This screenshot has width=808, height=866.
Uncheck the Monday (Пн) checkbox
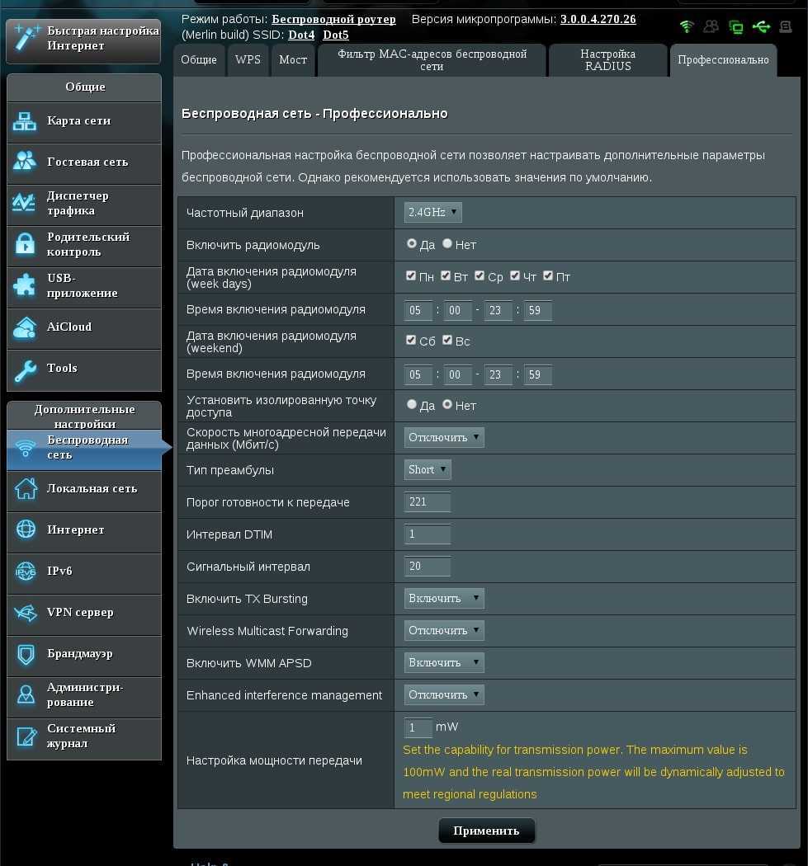click(411, 276)
